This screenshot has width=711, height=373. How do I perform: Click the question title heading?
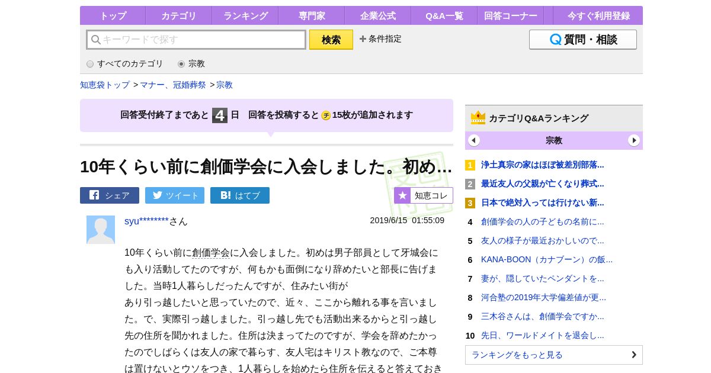tap(266, 167)
